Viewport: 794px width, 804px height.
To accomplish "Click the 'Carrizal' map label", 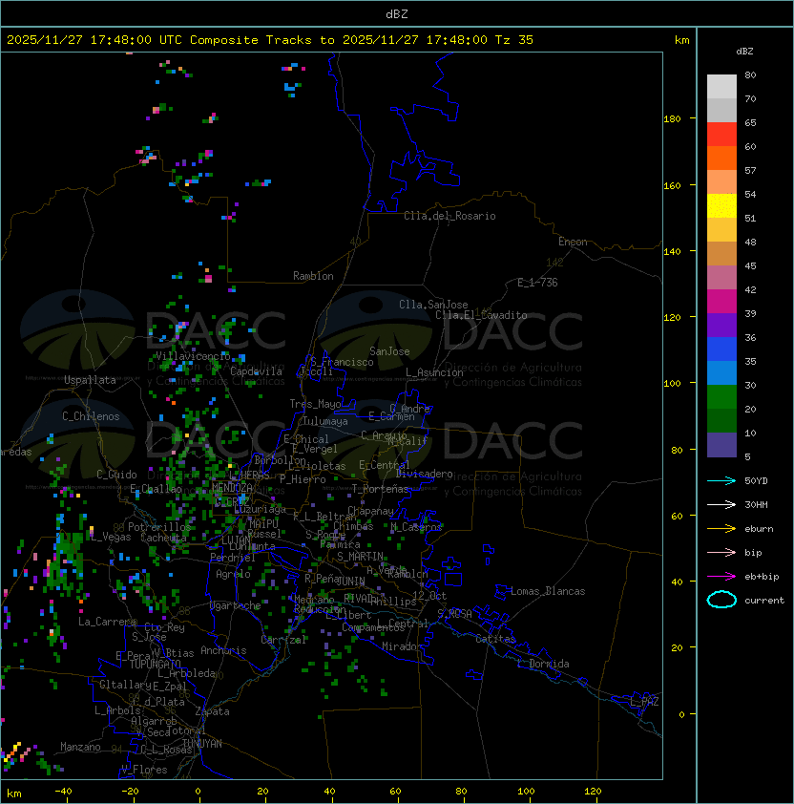I will click(x=283, y=640).
